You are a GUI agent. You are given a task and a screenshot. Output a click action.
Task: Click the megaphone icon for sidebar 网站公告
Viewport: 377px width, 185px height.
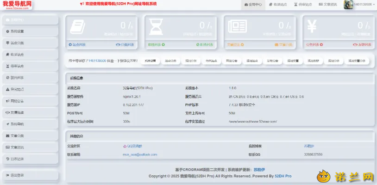click(x=7, y=101)
